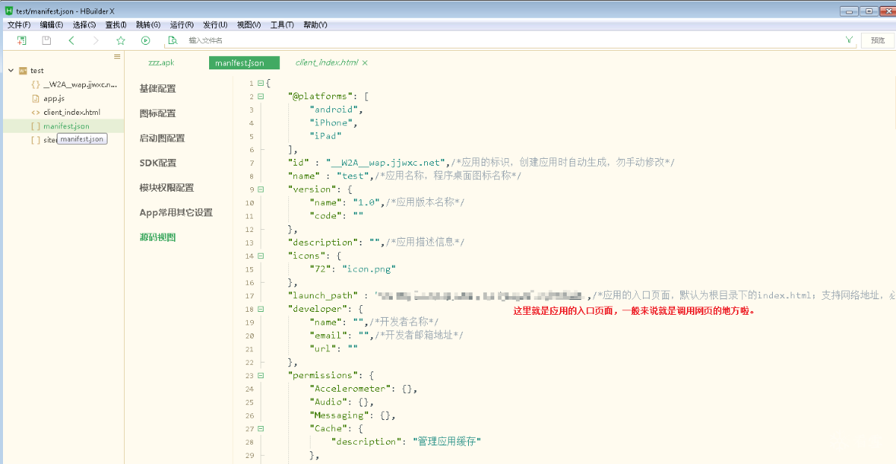Click the "管理应用缓存" description value

tap(447, 442)
